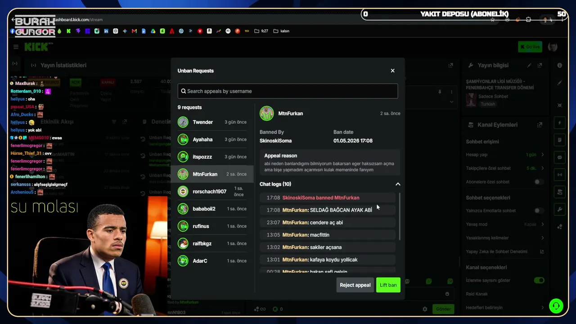576x324 pixels.
Task: Select Twender's unban request
Action: click(212, 122)
